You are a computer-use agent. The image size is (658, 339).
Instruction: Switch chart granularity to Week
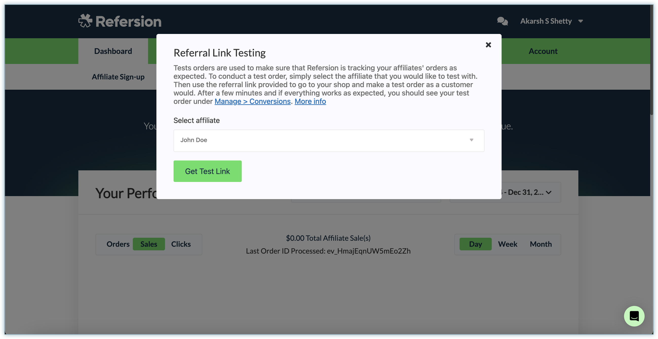pos(507,244)
